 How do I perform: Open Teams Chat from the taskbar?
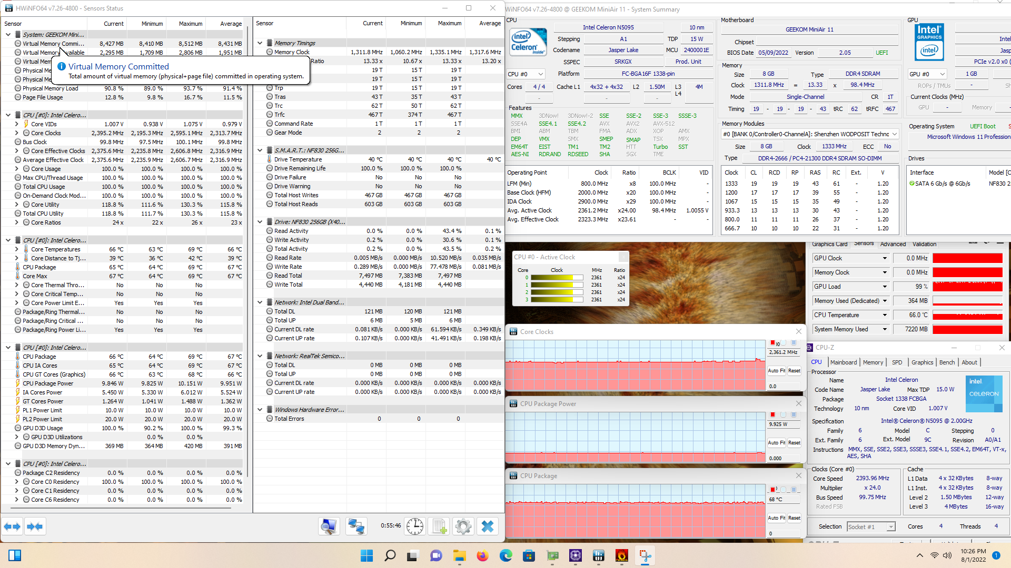436,555
